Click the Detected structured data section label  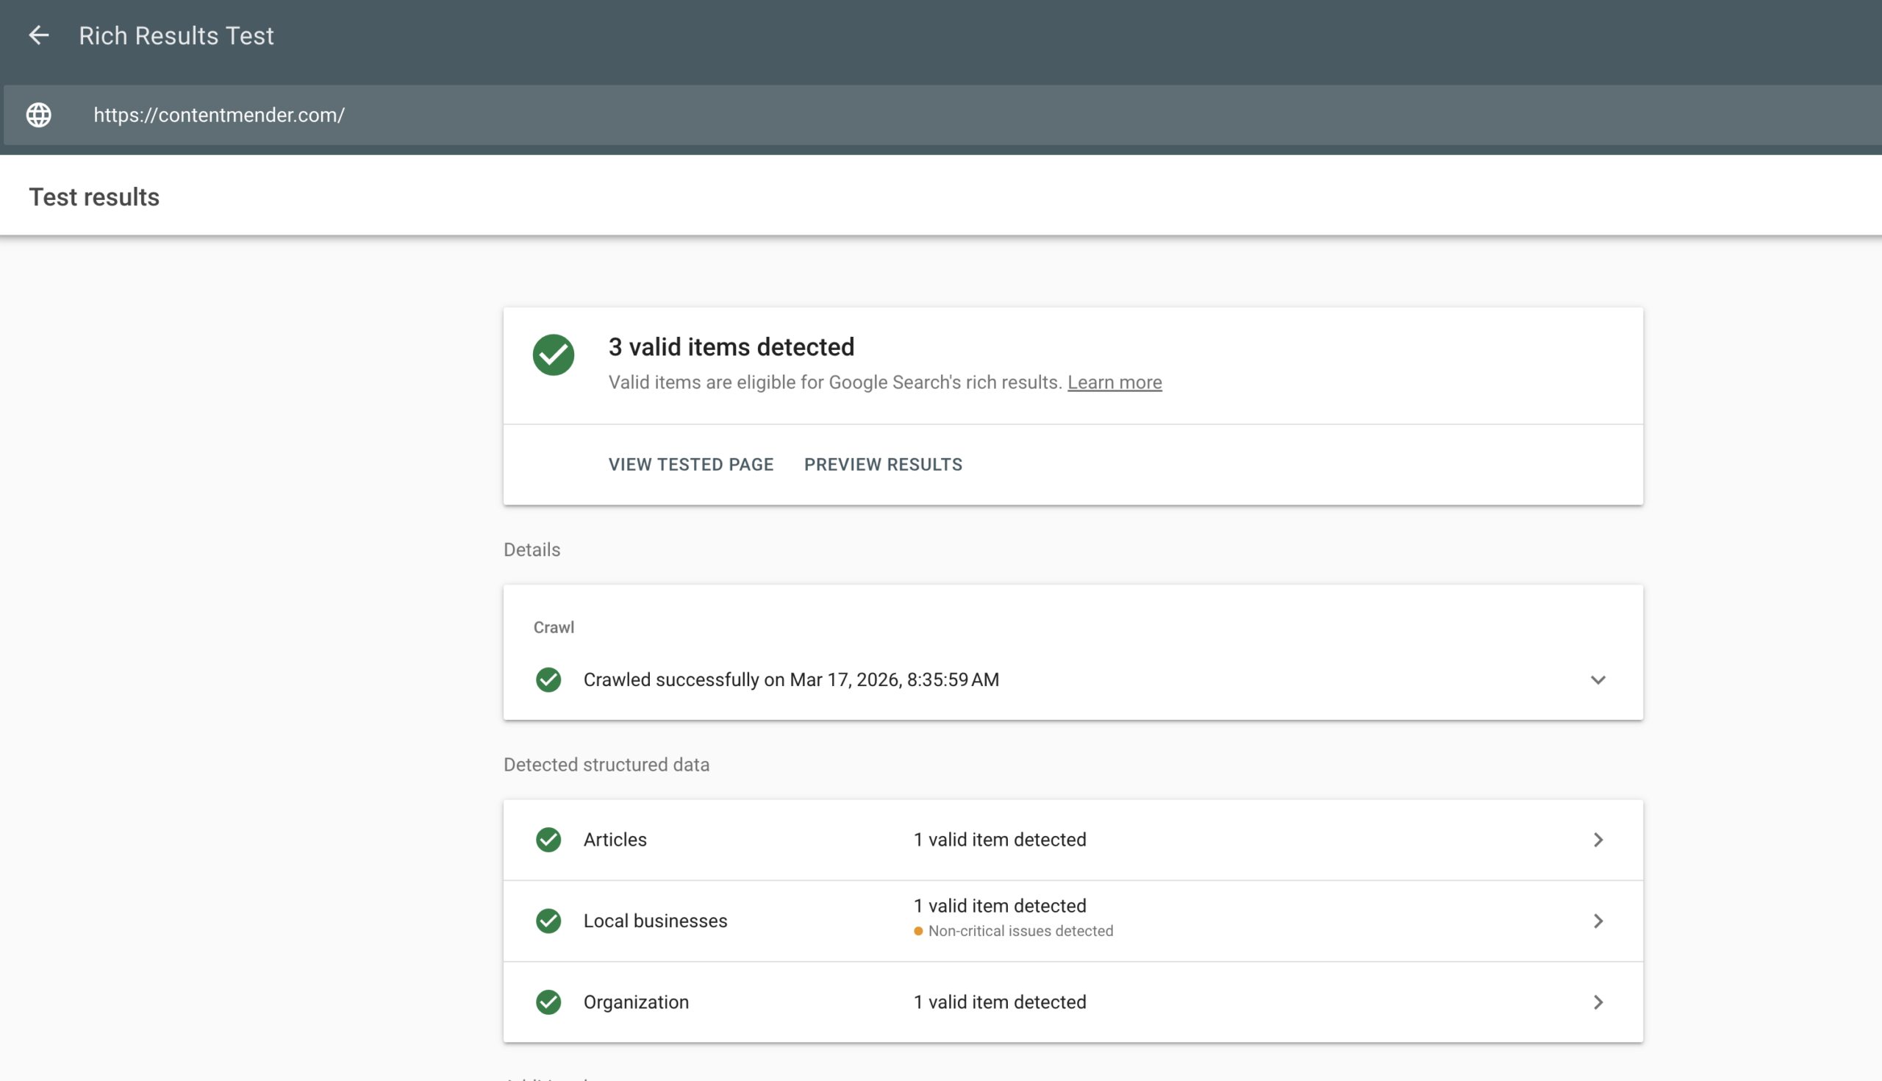tap(607, 764)
